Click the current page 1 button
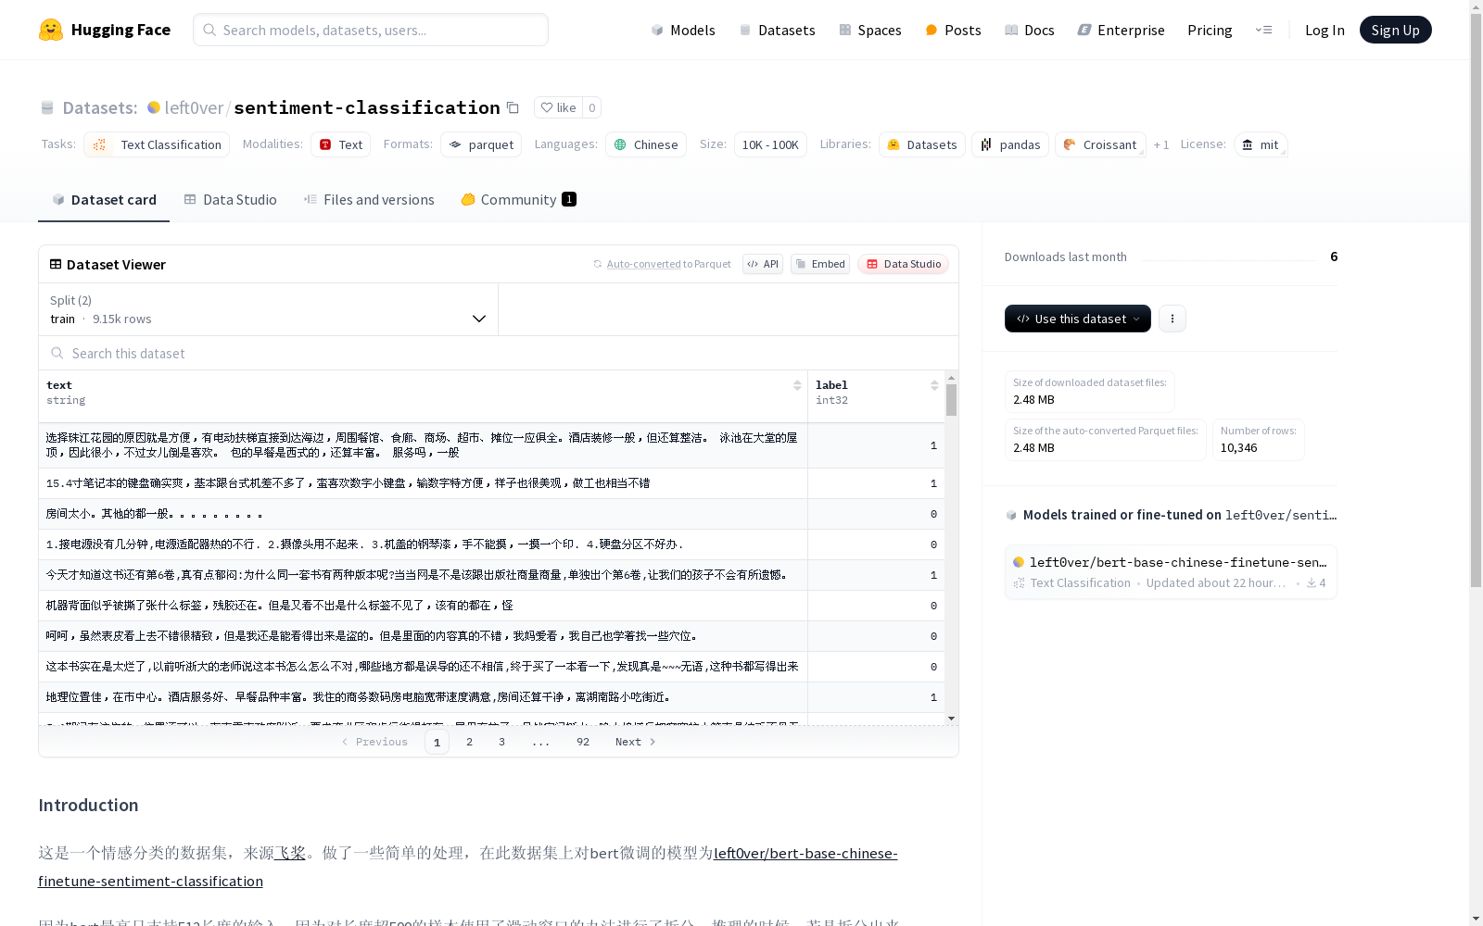The image size is (1483, 926). [x=437, y=742]
